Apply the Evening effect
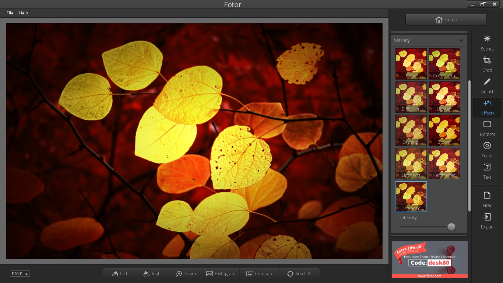The height and width of the screenshot is (283, 503). pos(411,130)
